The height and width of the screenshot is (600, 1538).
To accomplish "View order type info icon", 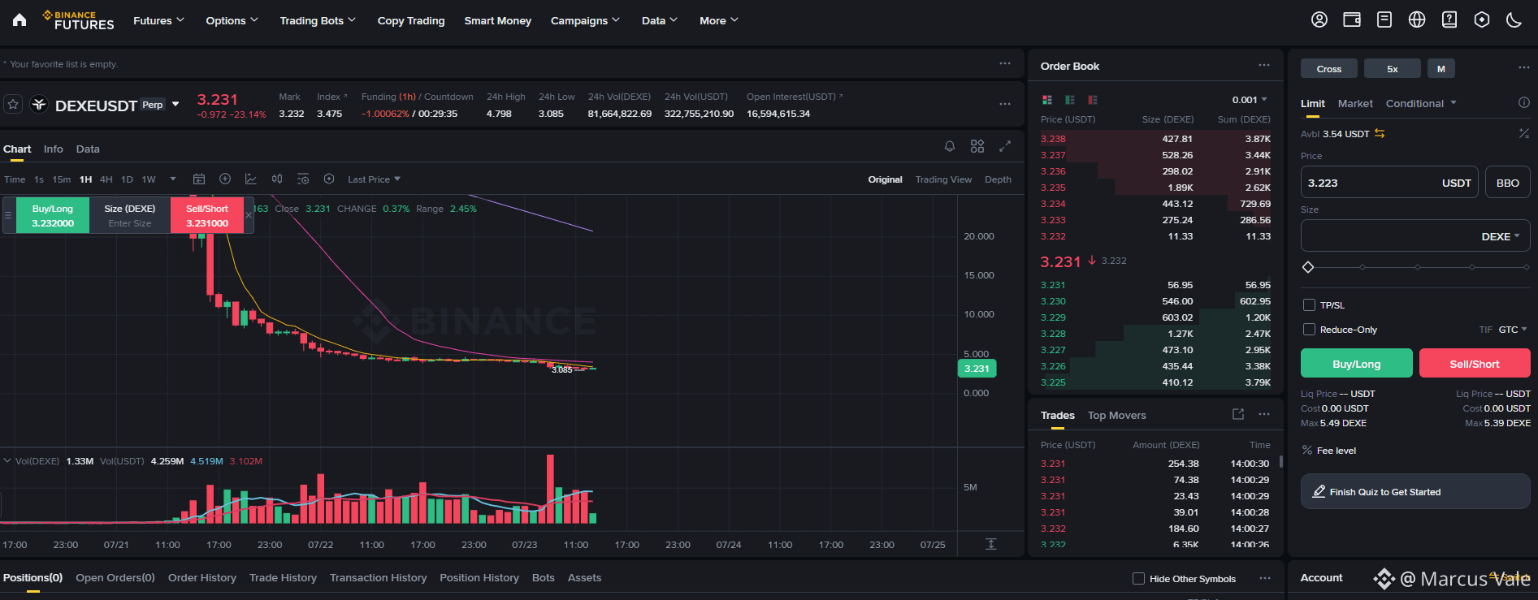I will point(1524,103).
